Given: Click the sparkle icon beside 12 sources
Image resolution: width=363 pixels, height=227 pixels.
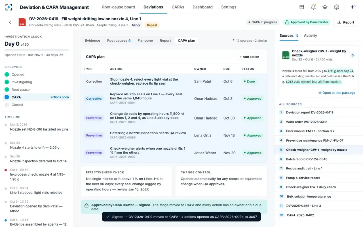Looking at the screenshot, I should pyautogui.click(x=233, y=40).
